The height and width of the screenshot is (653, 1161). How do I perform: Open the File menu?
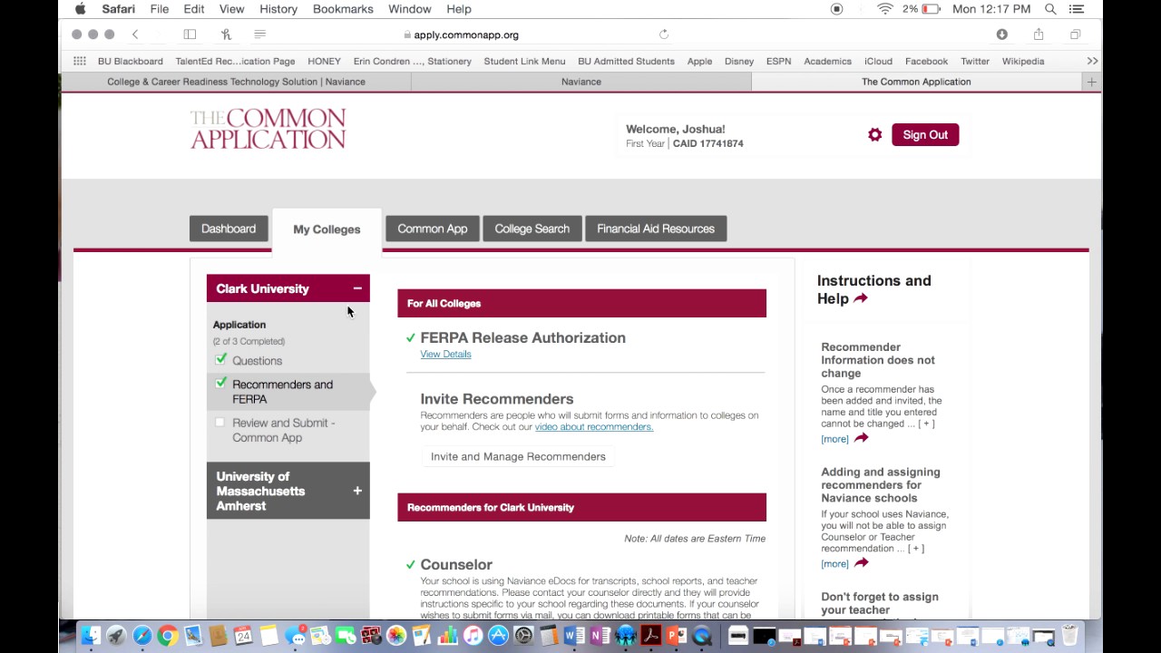coord(160,9)
